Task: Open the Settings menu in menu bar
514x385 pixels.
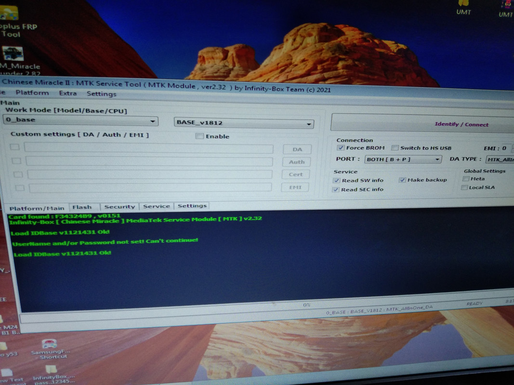Action: point(101,94)
